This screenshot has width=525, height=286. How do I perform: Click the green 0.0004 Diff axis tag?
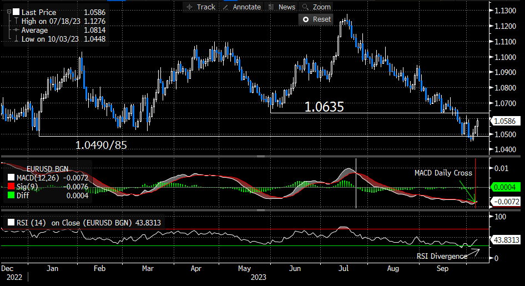coord(505,187)
